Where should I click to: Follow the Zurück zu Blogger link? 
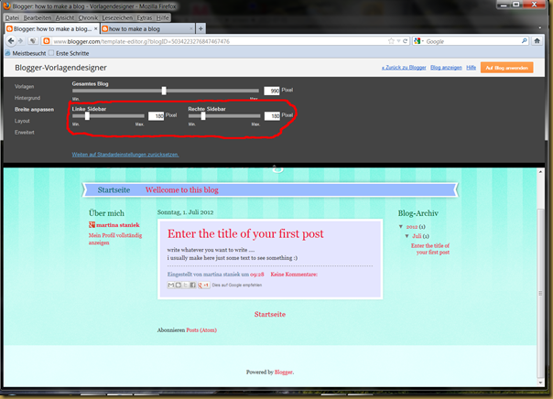click(404, 68)
